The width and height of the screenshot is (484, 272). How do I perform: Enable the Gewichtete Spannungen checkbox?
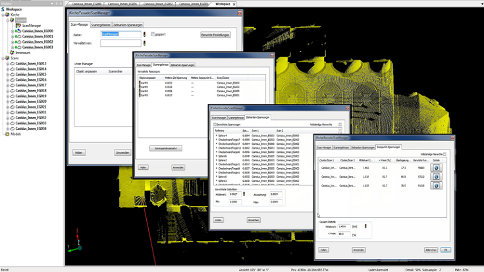coord(215,124)
